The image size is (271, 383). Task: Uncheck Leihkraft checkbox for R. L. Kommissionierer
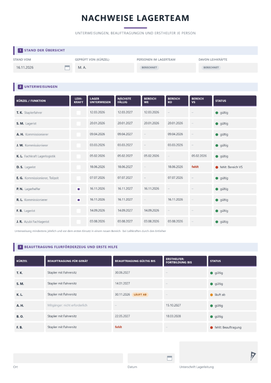(78, 200)
